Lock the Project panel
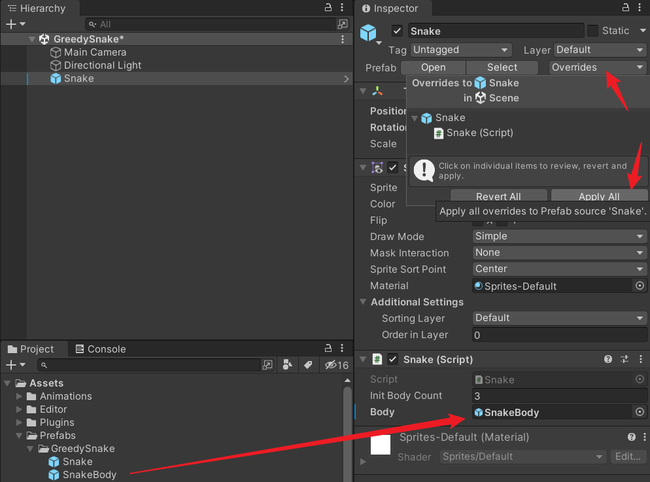This screenshot has width=650, height=482. (328, 348)
